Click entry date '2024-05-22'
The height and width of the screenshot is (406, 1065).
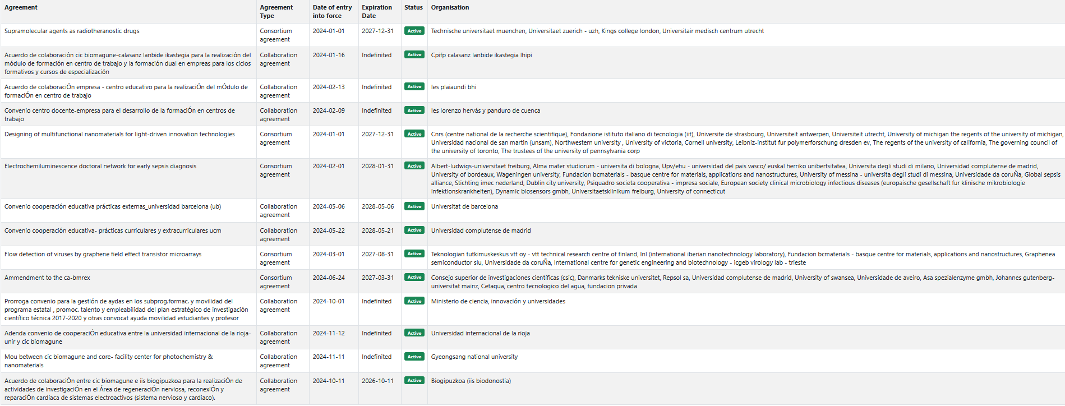click(x=329, y=230)
